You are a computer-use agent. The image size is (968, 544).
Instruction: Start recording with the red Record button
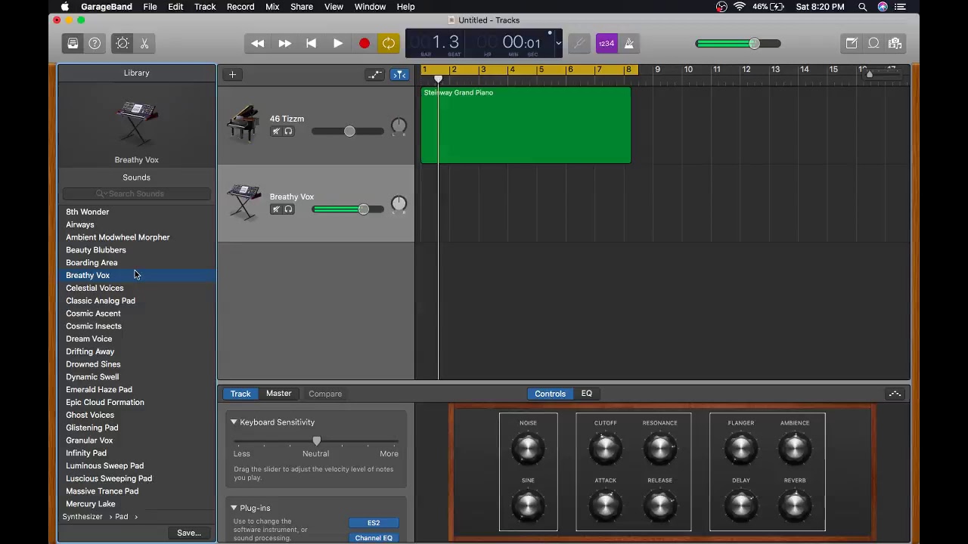[x=365, y=44]
